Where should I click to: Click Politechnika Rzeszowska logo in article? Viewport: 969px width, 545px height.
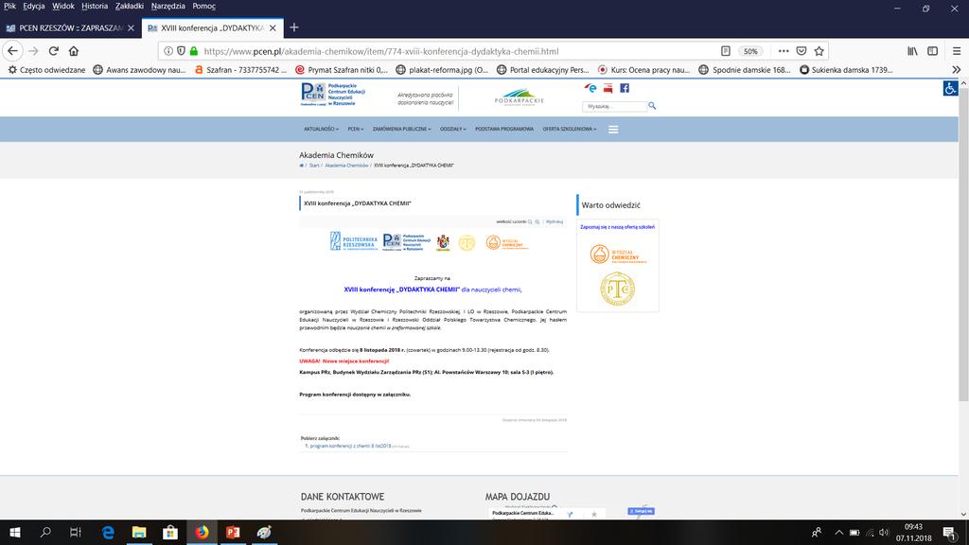[354, 241]
